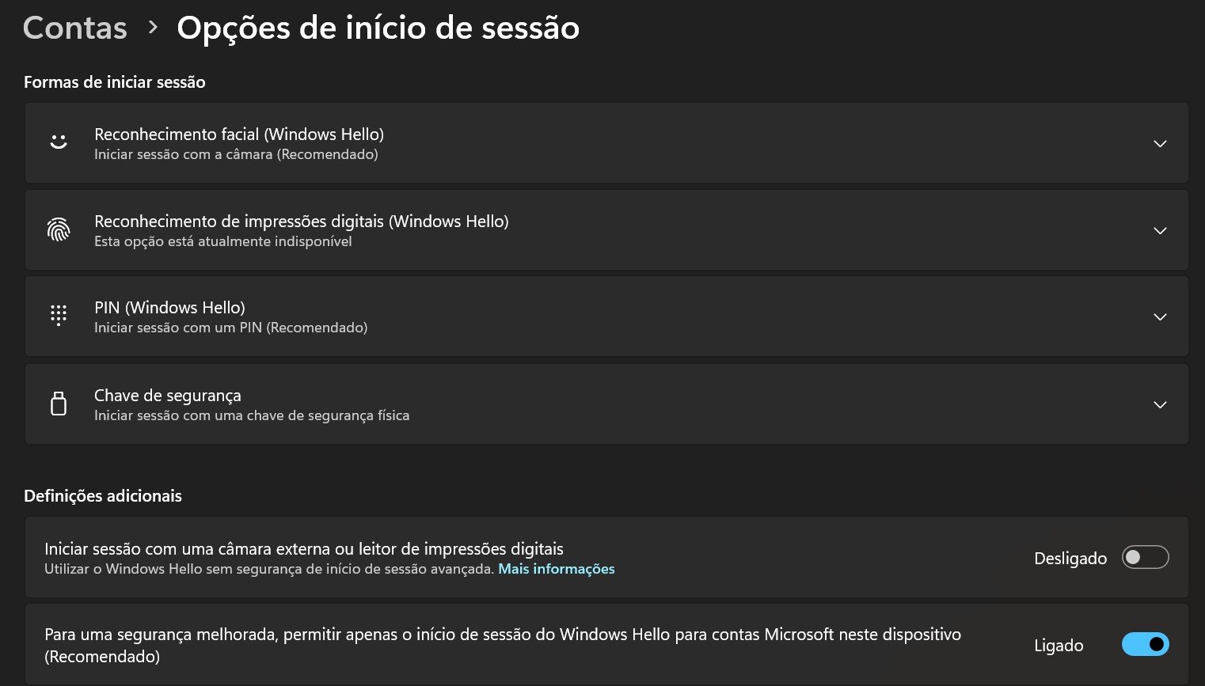Click "Reconhecimento de impressões digitais" title text
This screenshot has width=1205, height=686.
point(301,221)
